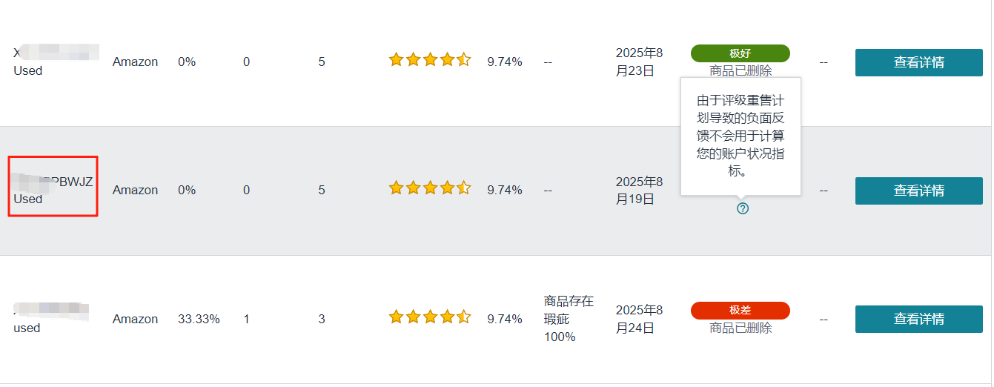Click the 33.33% negative rate value

pos(199,320)
